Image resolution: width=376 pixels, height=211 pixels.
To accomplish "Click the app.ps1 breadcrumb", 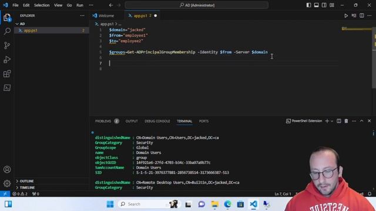I will (x=107, y=24).
